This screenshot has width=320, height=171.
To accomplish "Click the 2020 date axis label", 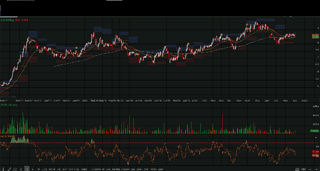I will pyautogui.click(x=304, y=101).
